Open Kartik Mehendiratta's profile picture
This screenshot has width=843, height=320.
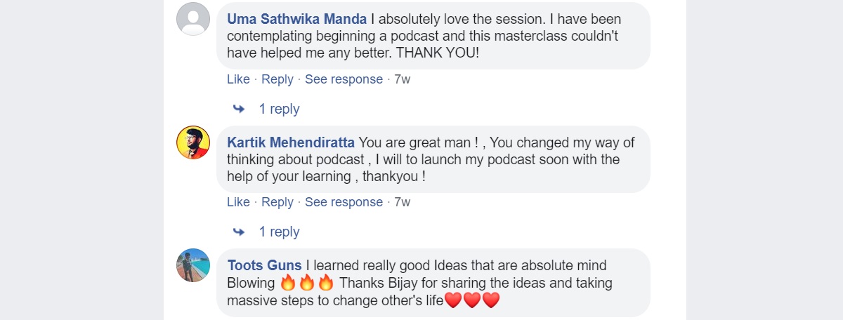pyautogui.click(x=192, y=142)
